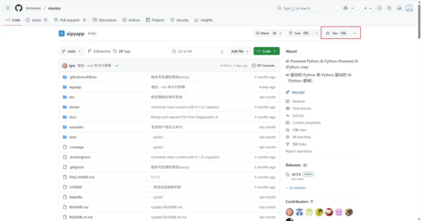Open View license link
The image size is (421, 221).
point(301,109)
